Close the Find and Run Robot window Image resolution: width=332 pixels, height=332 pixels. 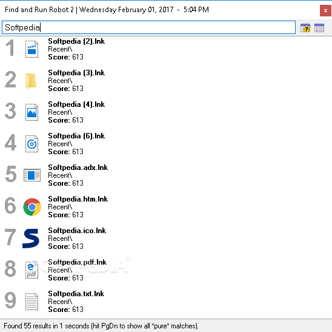pyautogui.click(x=325, y=10)
